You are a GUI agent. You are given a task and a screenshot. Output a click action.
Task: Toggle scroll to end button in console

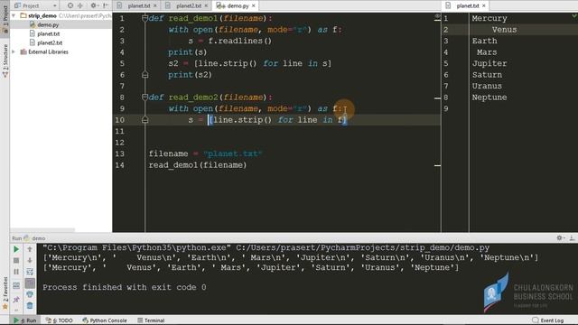pos(30,283)
